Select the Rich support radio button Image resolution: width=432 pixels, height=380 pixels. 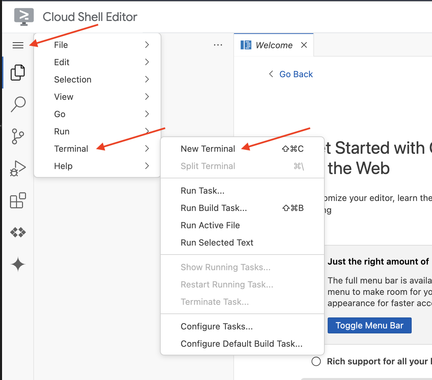(x=316, y=361)
